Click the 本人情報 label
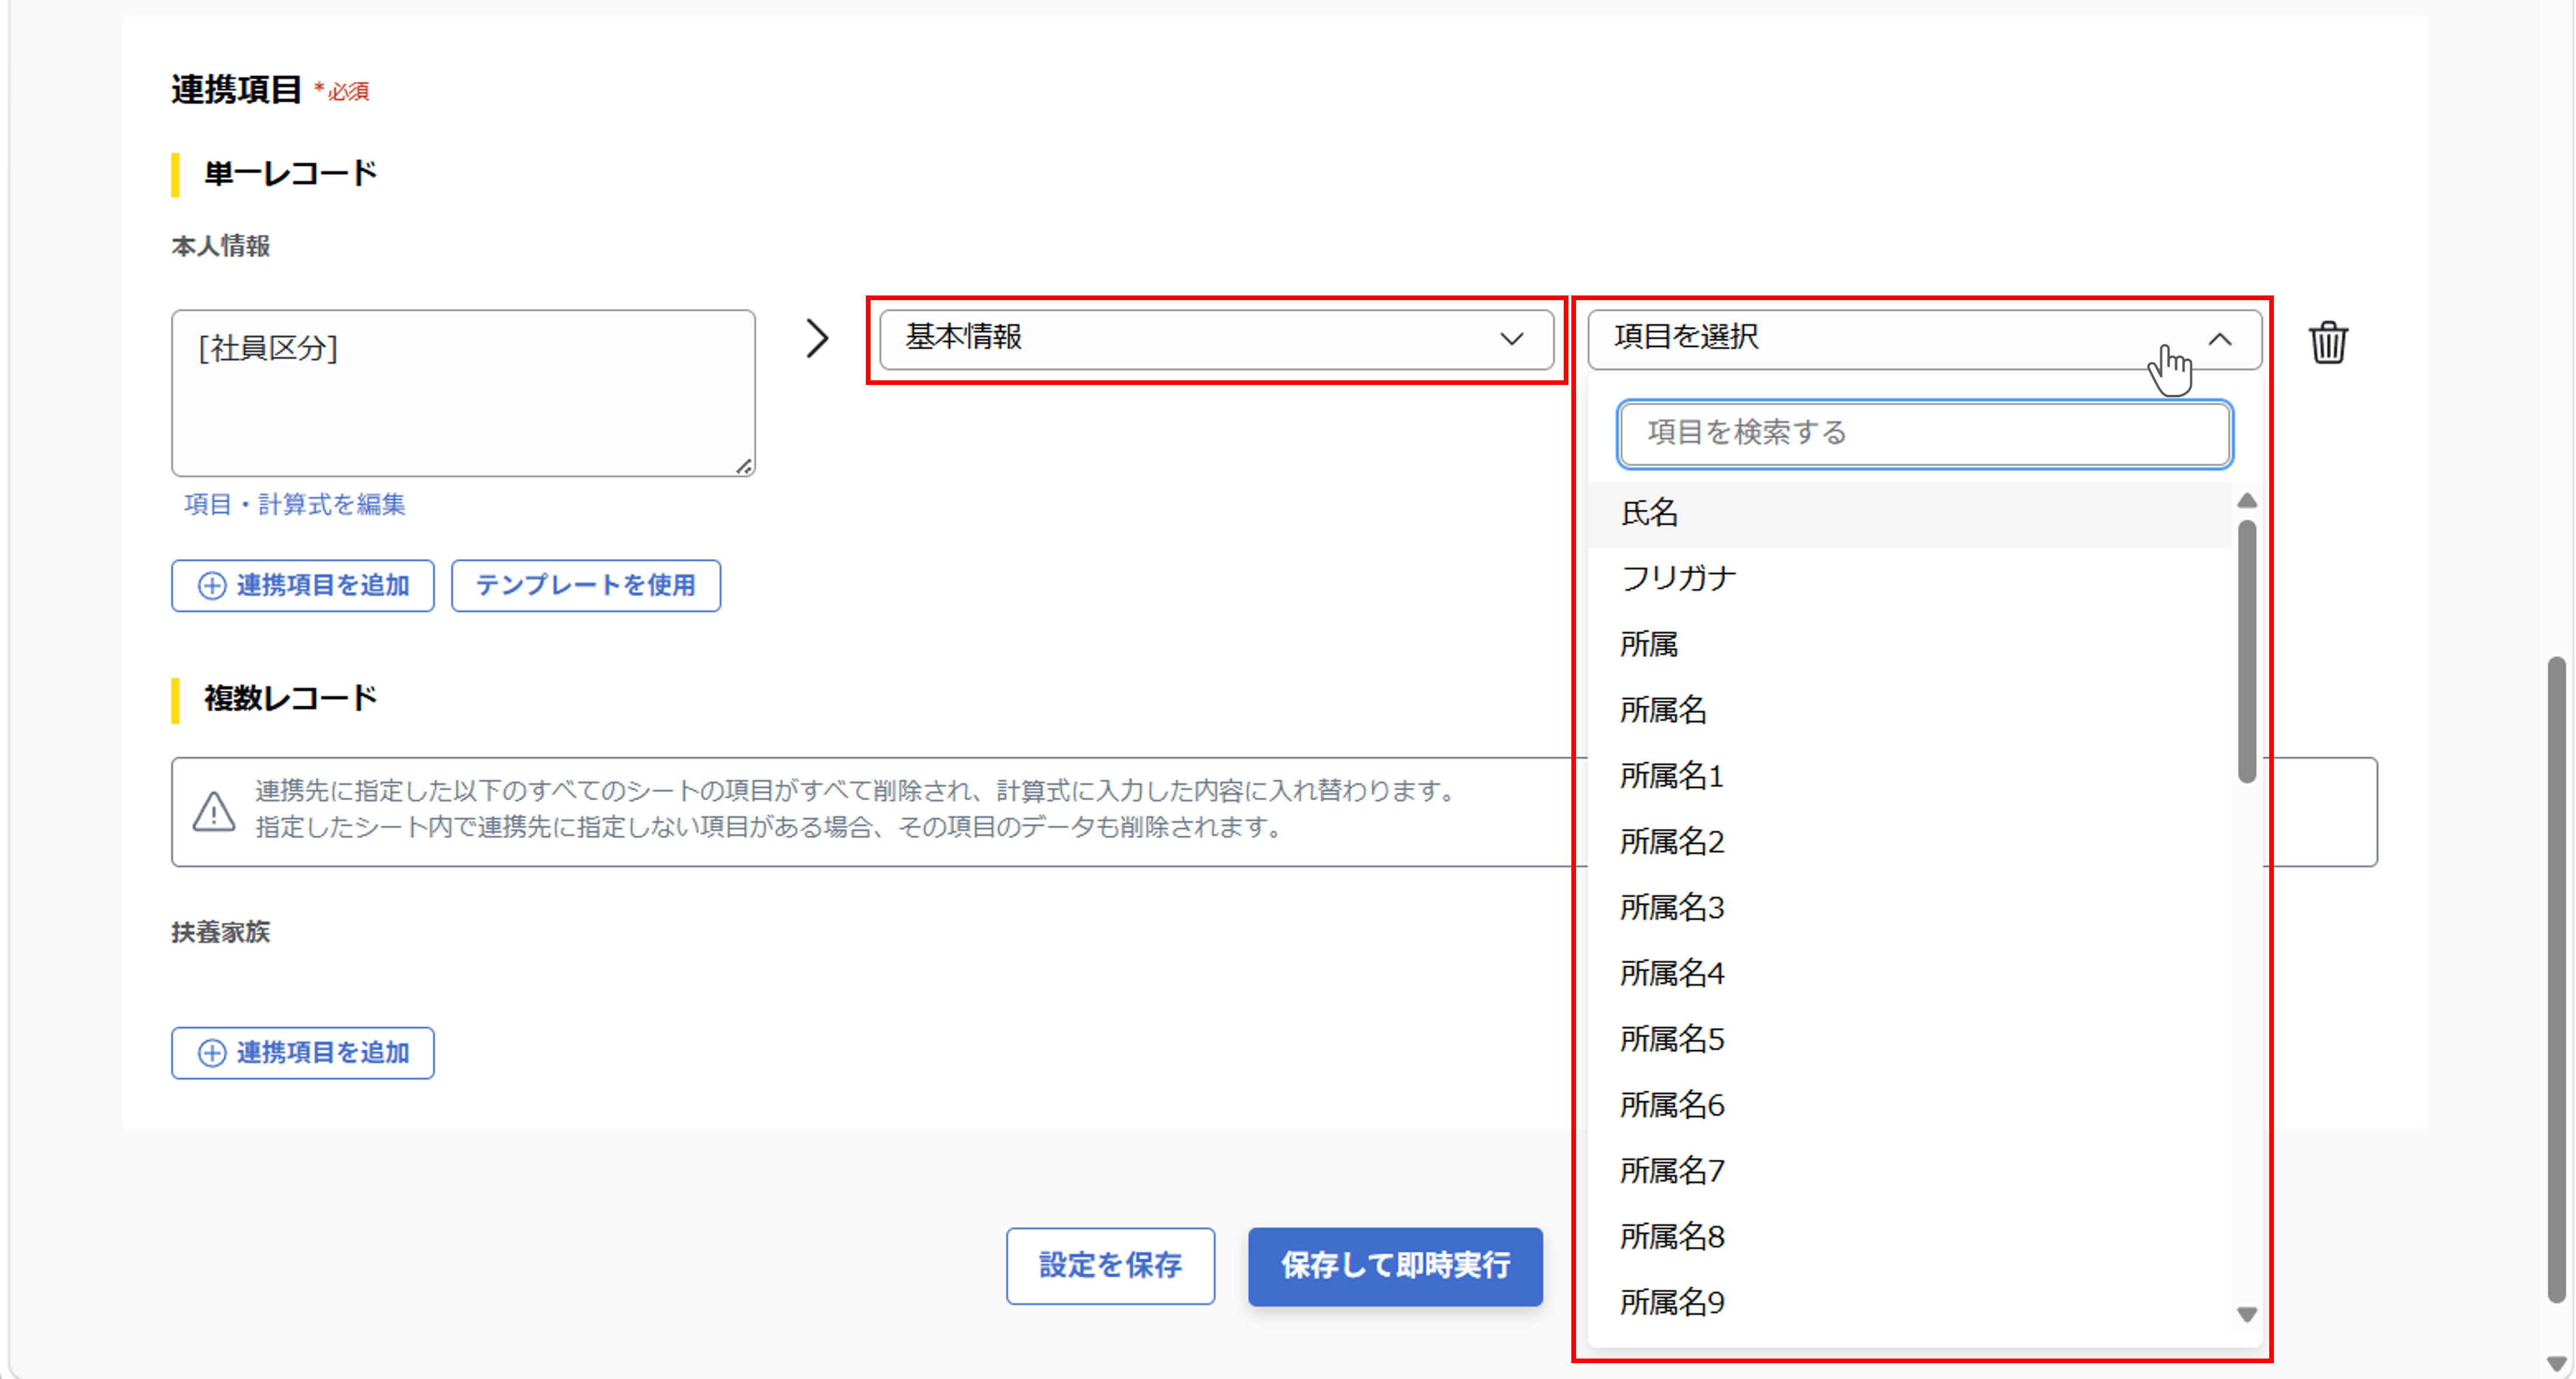Image resolution: width=2576 pixels, height=1379 pixels. point(221,247)
